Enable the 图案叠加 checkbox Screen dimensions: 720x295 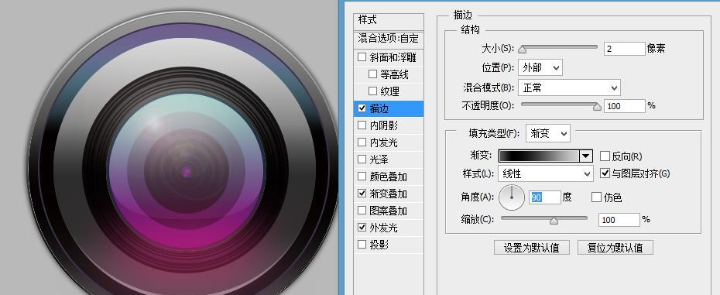362,211
